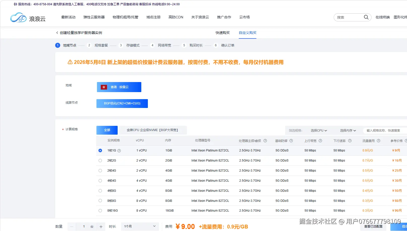Click the ¥16/月 price in 2核2G row
Viewport: 407px width, 231px height.
click(x=397, y=161)
